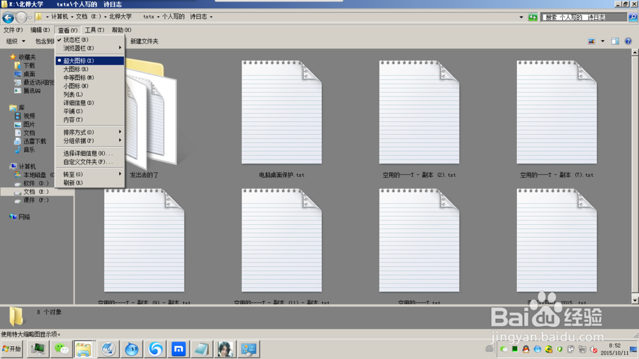The image size is (639, 359).
Task: Open the recent pages arrow beside the Forward button
Action: [30, 17]
